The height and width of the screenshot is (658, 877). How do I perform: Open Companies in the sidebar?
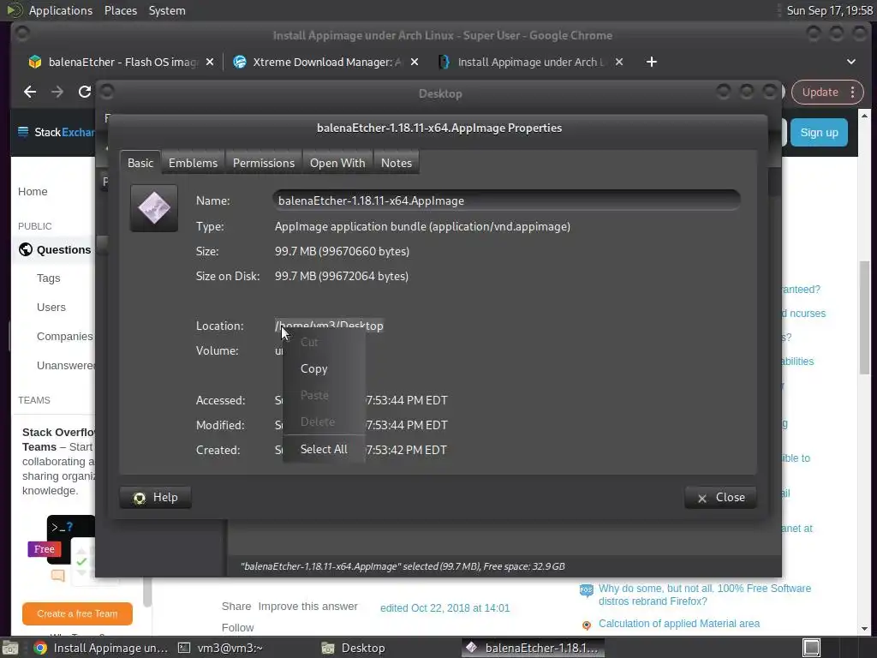click(65, 336)
